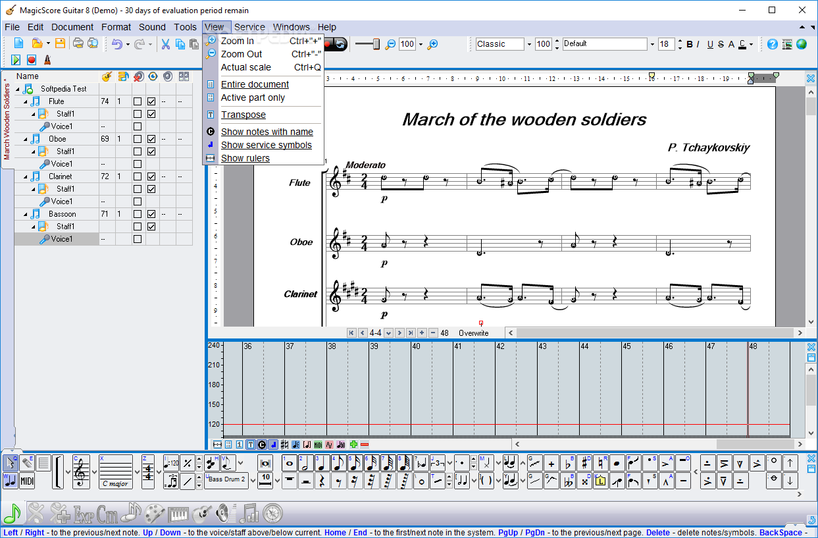The image size is (818, 538).
Task: Click the Cut scissors icon
Action: (166, 44)
